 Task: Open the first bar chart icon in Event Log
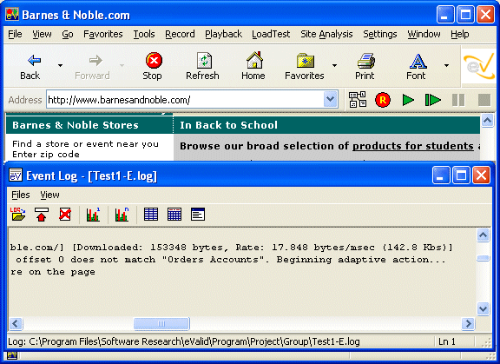(93, 214)
